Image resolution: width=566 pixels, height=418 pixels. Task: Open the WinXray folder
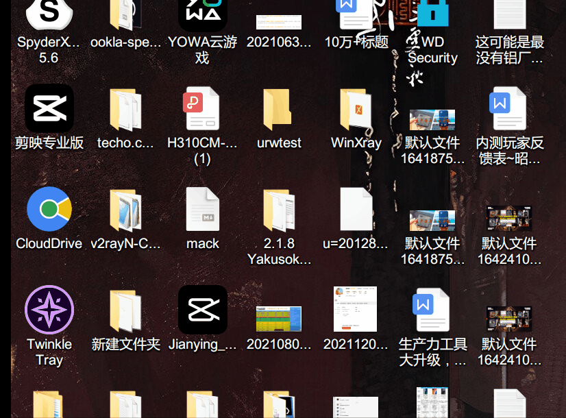coord(356,110)
